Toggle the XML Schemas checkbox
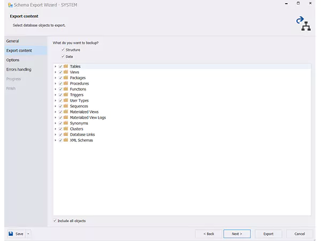 (60, 140)
